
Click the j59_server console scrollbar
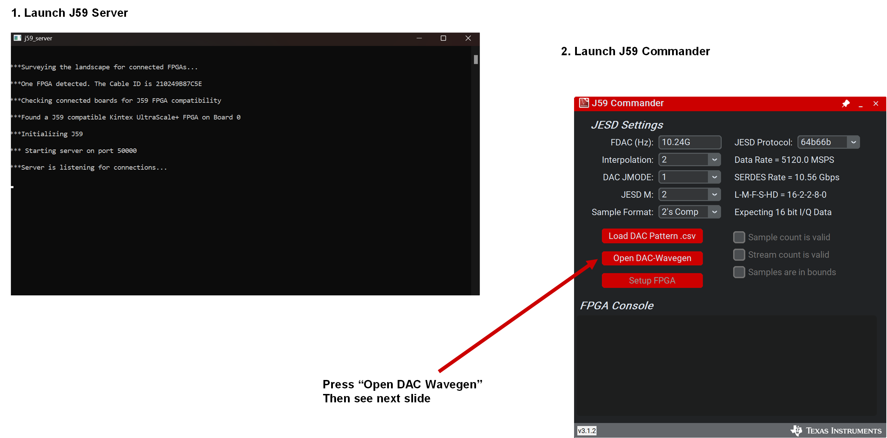(476, 59)
